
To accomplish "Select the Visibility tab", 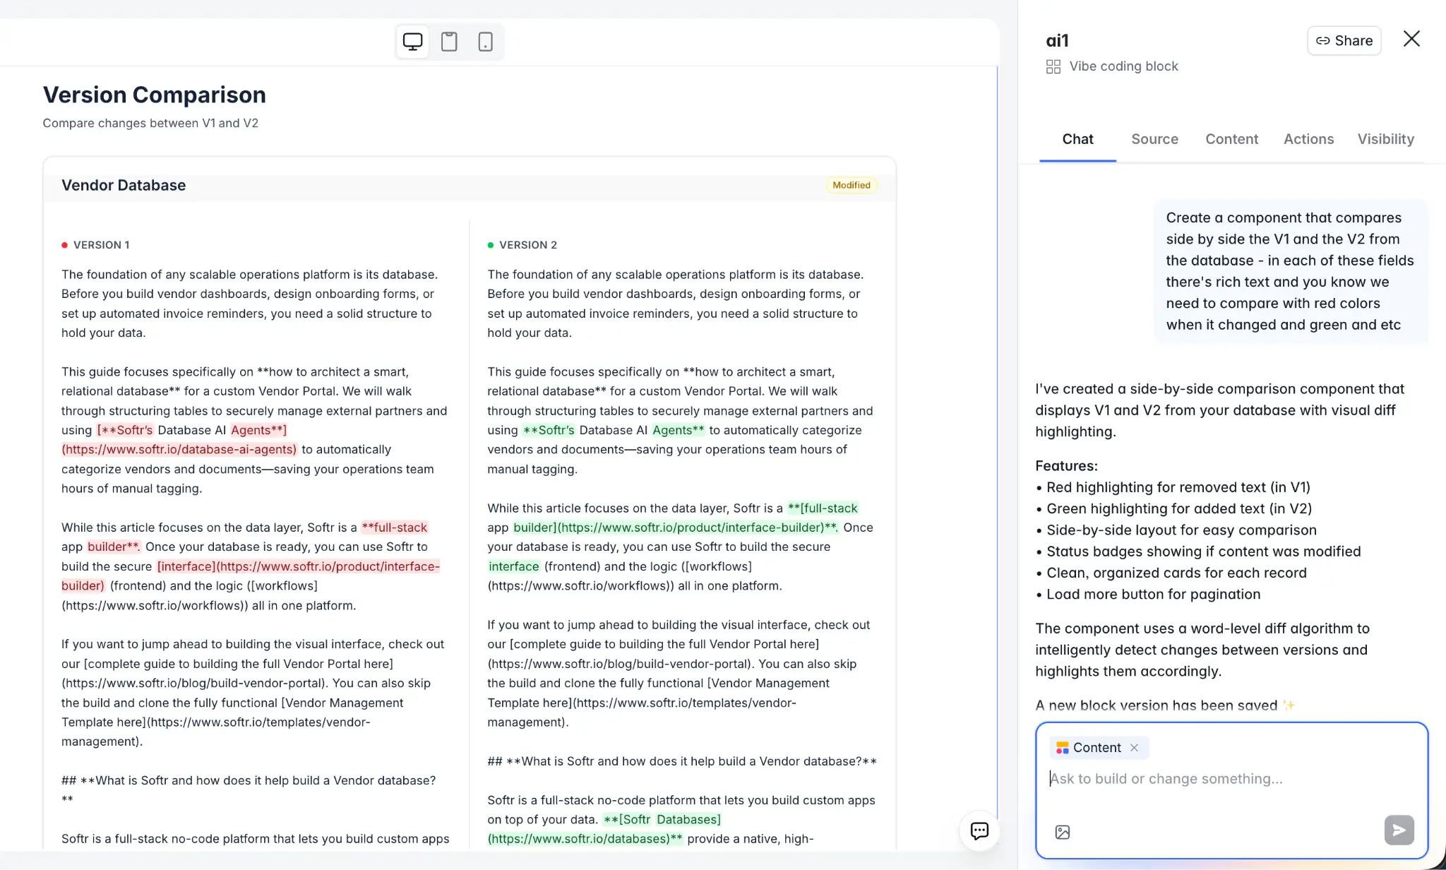I will [x=1385, y=139].
